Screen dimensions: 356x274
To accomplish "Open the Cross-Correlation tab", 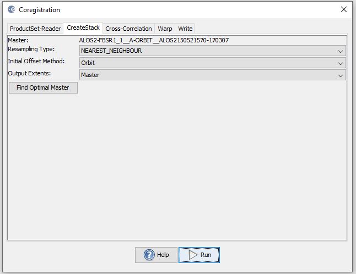I will click(x=128, y=29).
